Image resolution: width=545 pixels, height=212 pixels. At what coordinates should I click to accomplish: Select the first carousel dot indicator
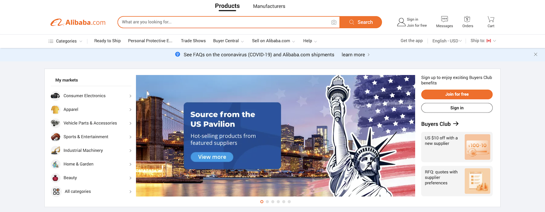[x=262, y=201]
